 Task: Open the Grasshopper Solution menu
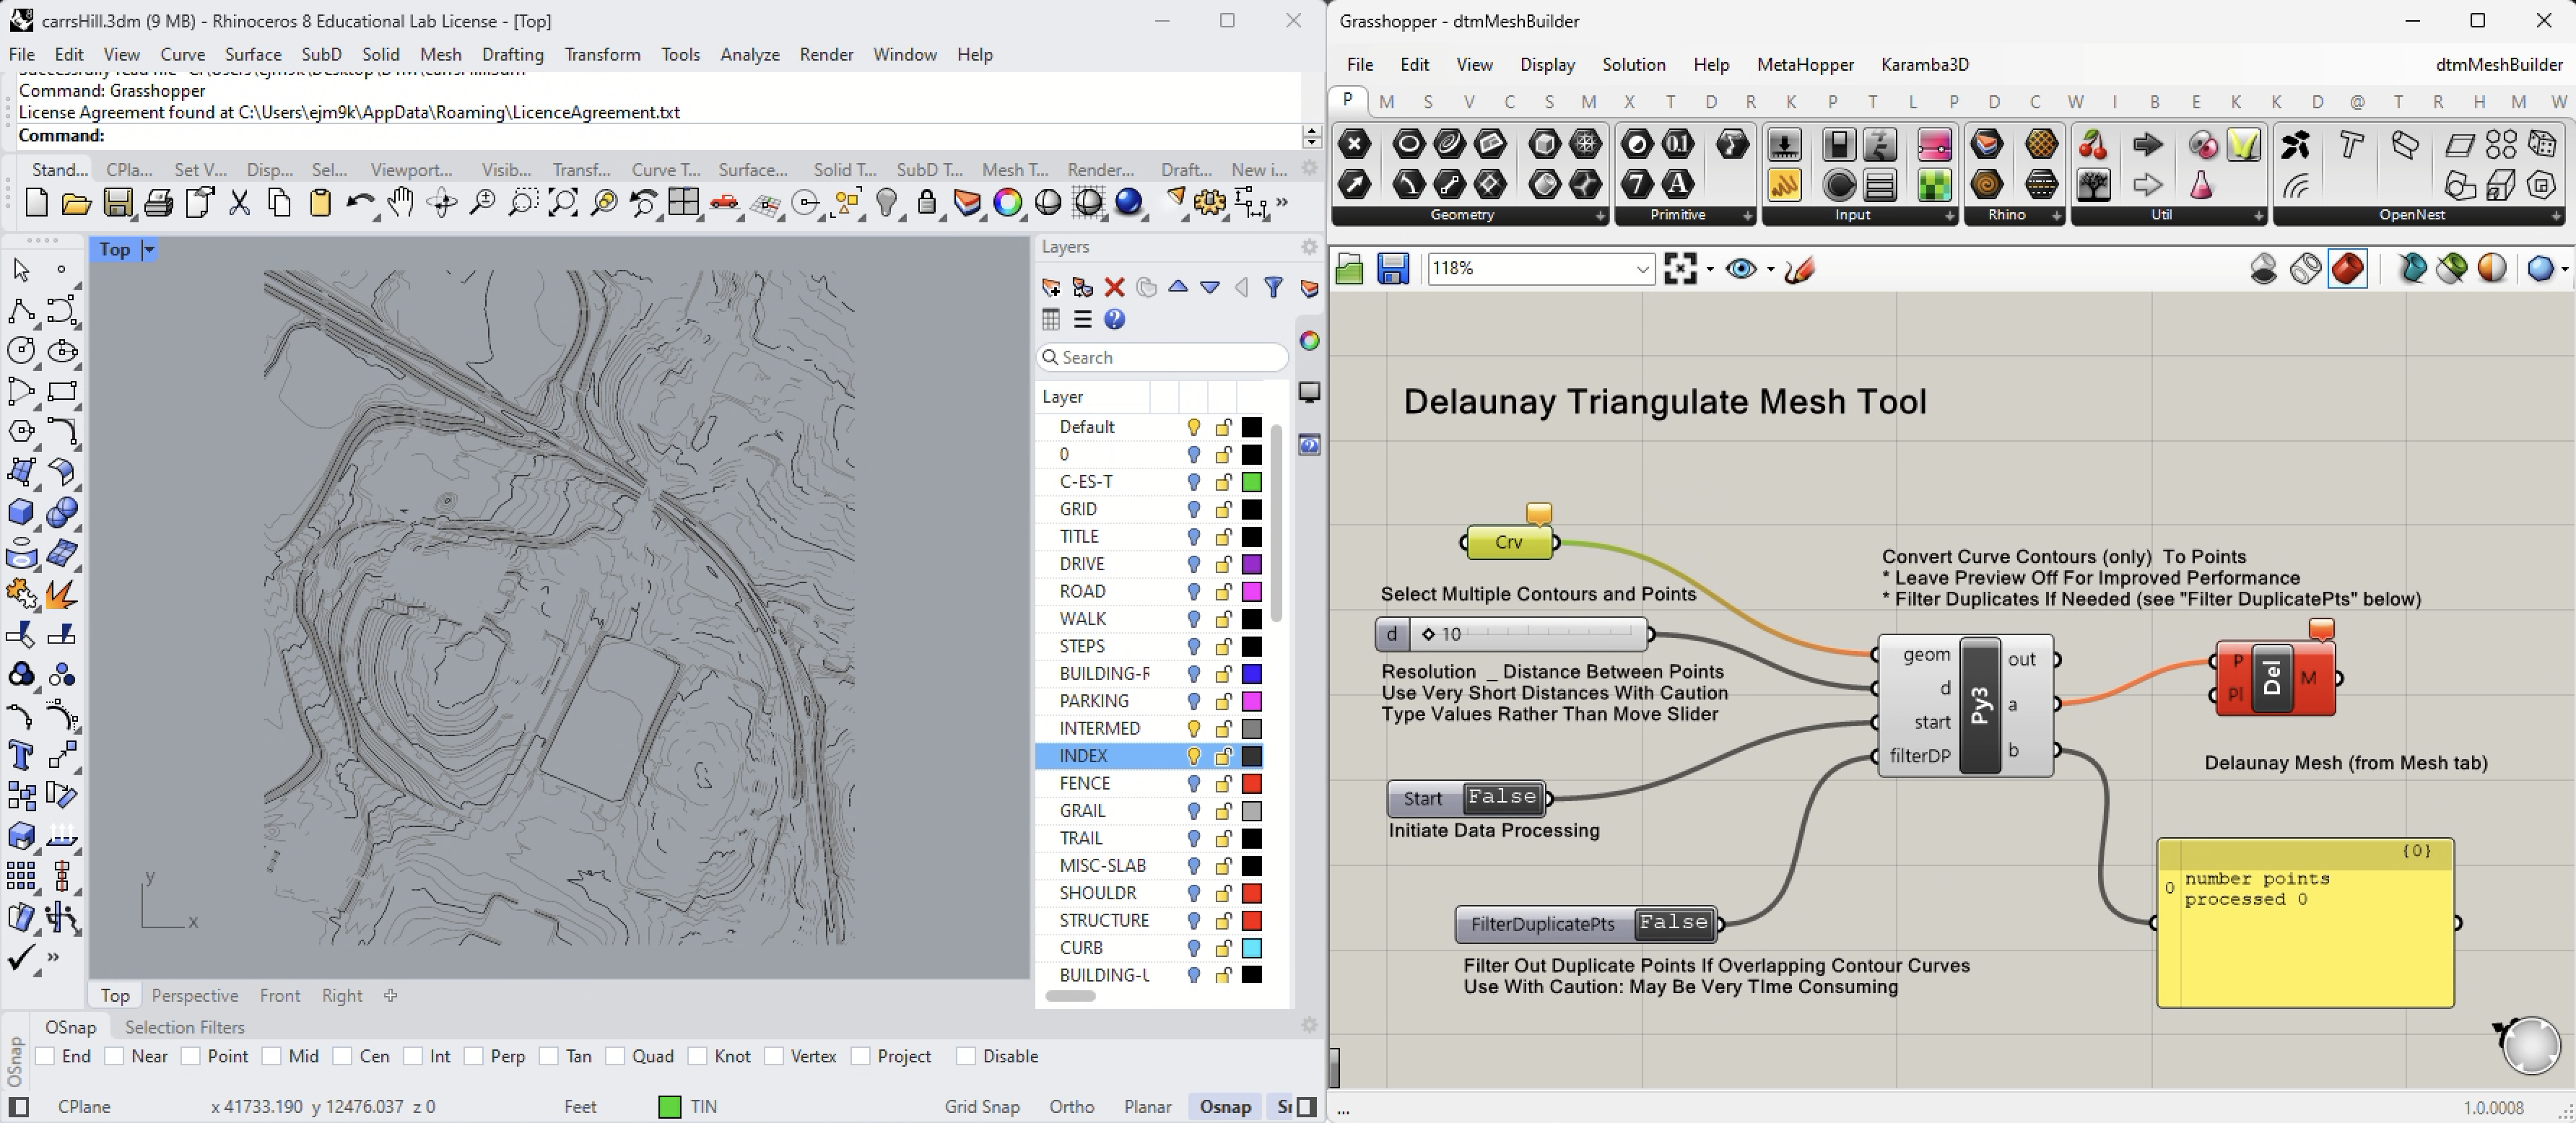point(1633,64)
